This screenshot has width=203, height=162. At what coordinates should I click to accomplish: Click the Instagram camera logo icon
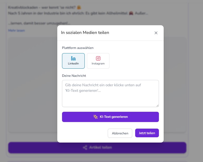[98, 58]
